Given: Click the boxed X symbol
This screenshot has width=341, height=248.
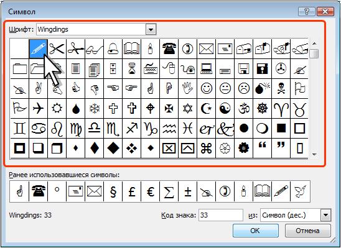Looking at the screenshot, I should point(169,149).
